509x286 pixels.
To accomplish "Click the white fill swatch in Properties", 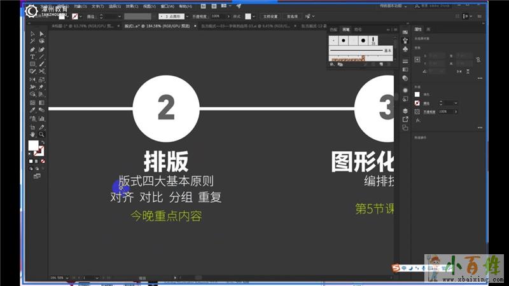I will (x=417, y=95).
